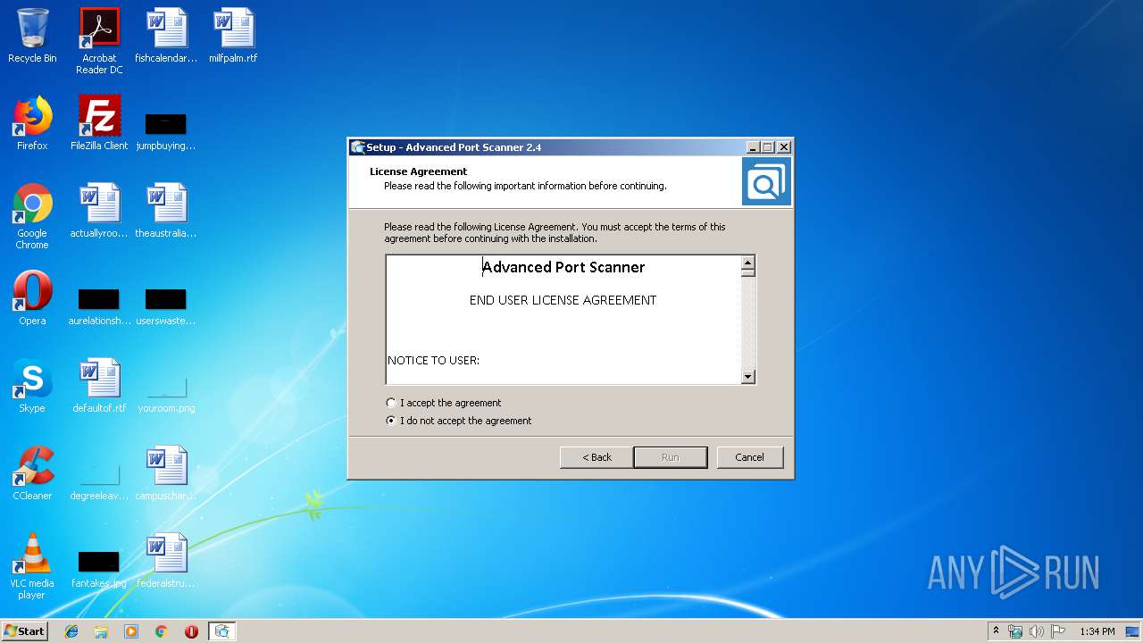Image resolution: width=1143 pixels, height=643 pixels.
Task: Click inside the license agreement text box
Action: pos(563,320)
